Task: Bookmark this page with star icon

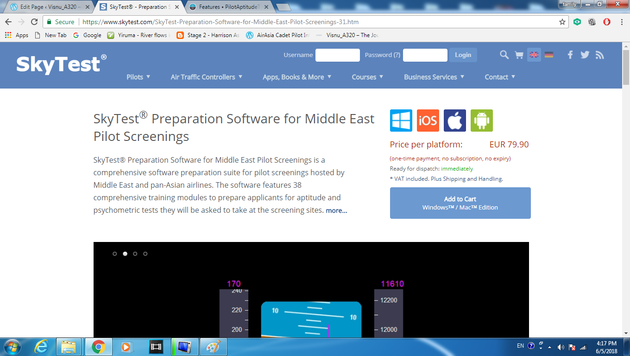Action: coord(562,22)
